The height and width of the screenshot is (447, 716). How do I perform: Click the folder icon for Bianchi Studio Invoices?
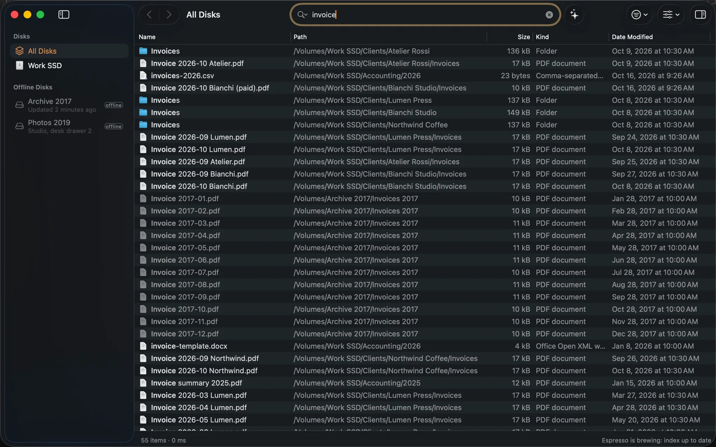click(x=143, y=112)
